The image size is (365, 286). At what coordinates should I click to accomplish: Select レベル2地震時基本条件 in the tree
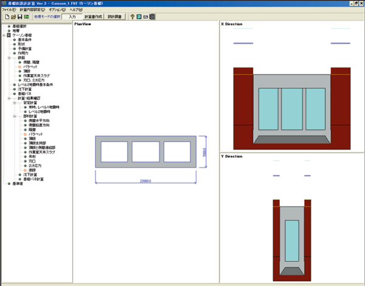pos(35,84)
